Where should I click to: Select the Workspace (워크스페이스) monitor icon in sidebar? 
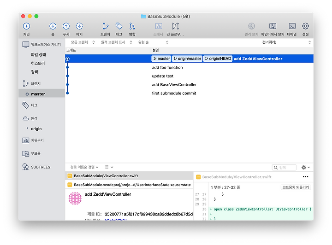[26, 45]
